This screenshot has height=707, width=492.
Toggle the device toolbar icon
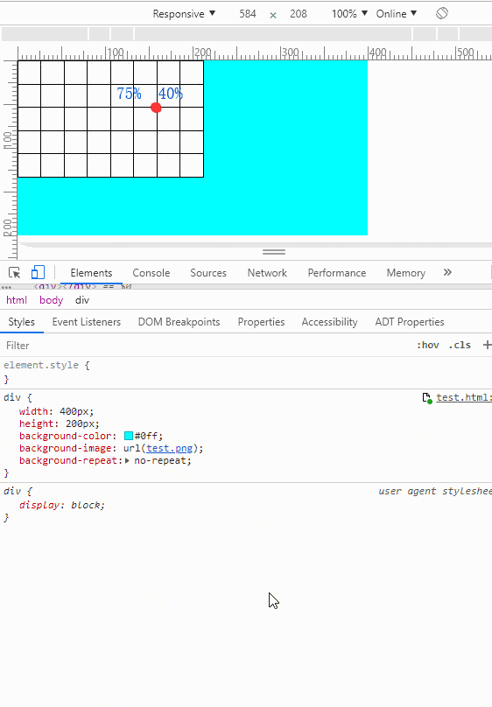click(x=38, y=272)
